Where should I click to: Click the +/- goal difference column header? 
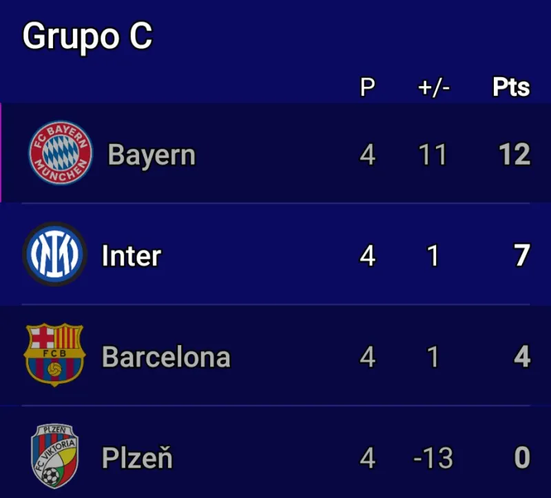[x=433, y=87]
